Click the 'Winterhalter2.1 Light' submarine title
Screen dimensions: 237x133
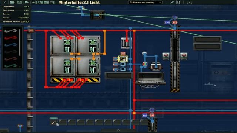(x=79, y=3)
